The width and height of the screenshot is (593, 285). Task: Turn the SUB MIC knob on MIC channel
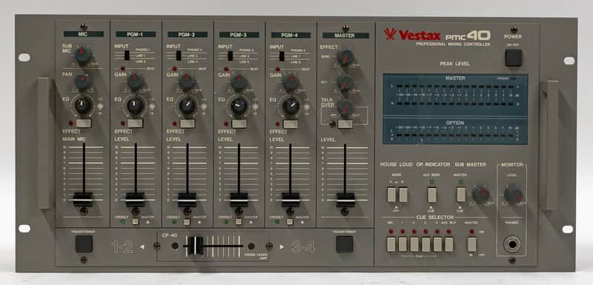pyautogui.click(x=83, y=56)
